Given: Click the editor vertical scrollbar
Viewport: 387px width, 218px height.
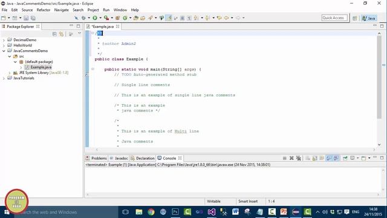Looking at the screenshot, I should pos(379,77).
